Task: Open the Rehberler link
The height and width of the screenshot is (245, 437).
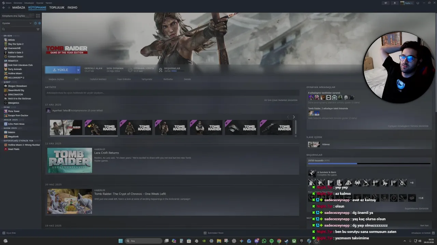Action: [x=168, y=79]
